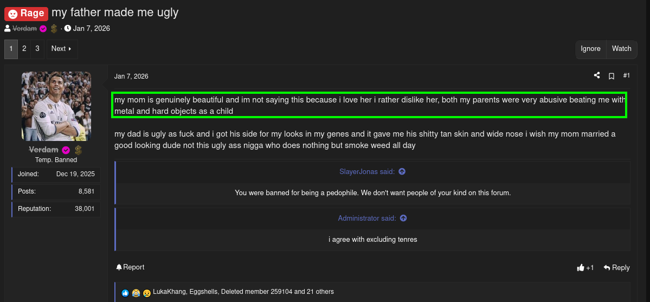650x302 pixels.
Task: Click the Rage thread prefix badge
Action: pyautogui.click(x=27, y=13)
